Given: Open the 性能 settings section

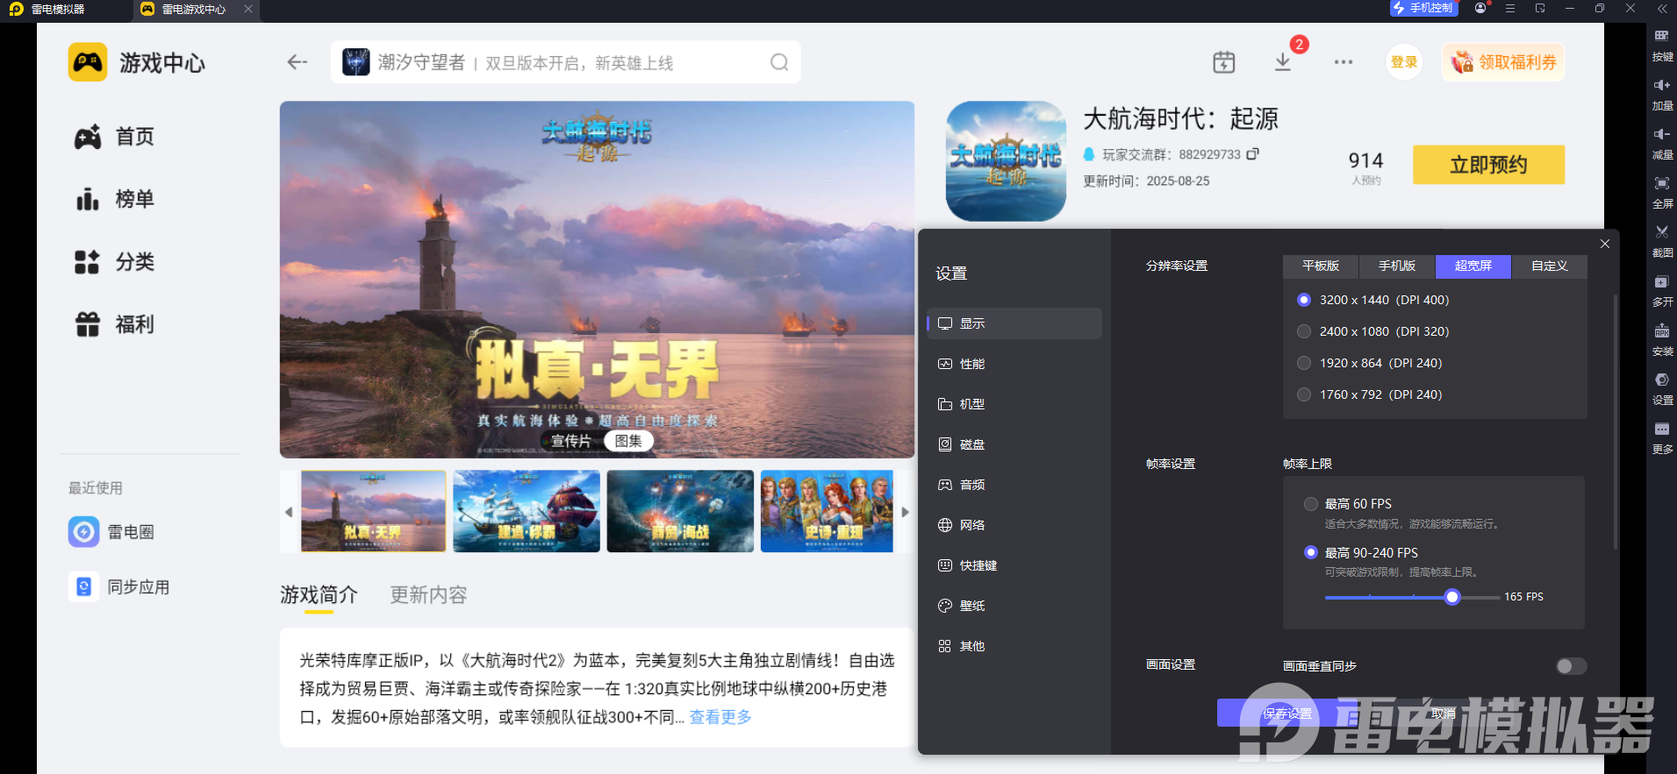Looking at the screenshot, I should click(x=971, y=364).
